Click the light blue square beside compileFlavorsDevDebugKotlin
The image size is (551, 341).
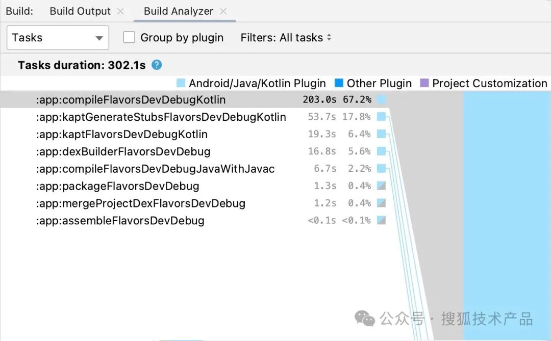point(381,99)
